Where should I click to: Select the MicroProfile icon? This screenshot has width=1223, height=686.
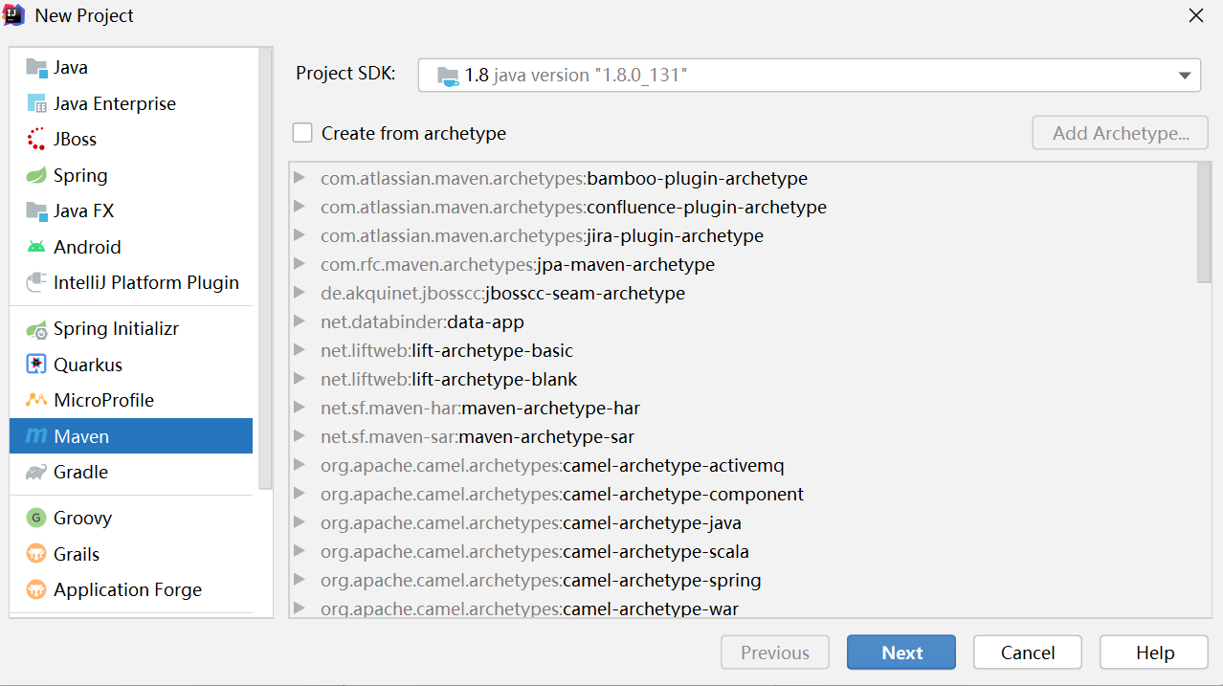click(36, 400)
